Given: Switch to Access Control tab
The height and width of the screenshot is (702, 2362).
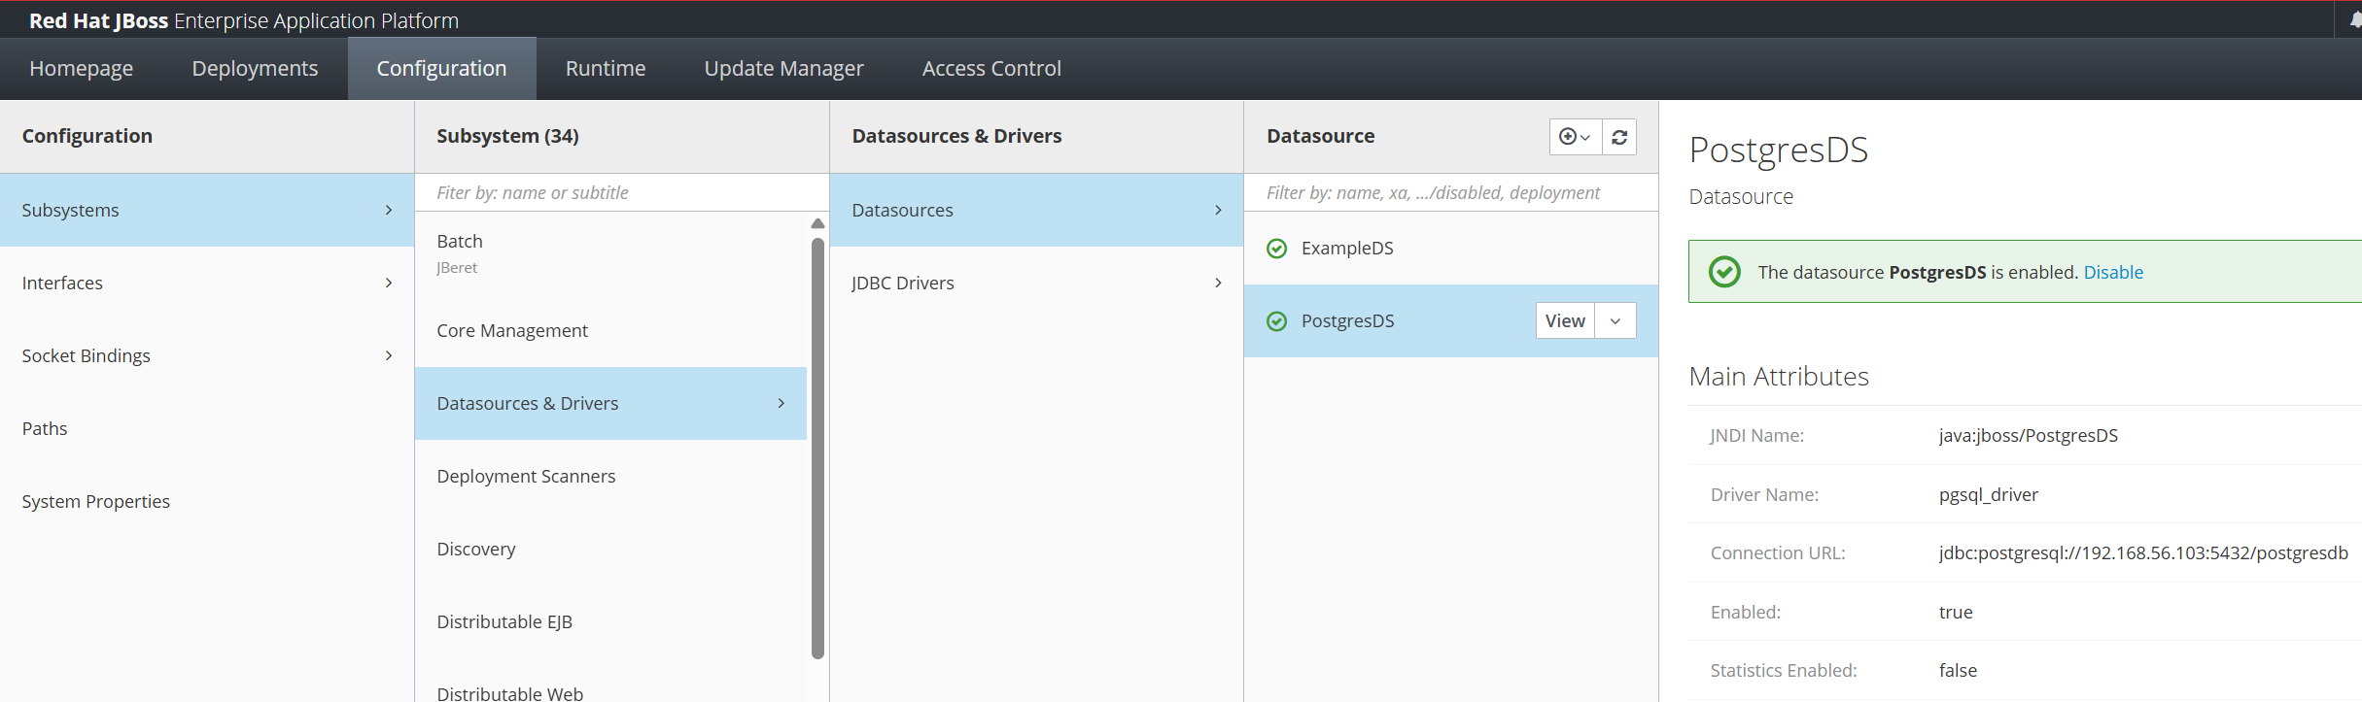Looking at the screenshot, I should point(991,69).
